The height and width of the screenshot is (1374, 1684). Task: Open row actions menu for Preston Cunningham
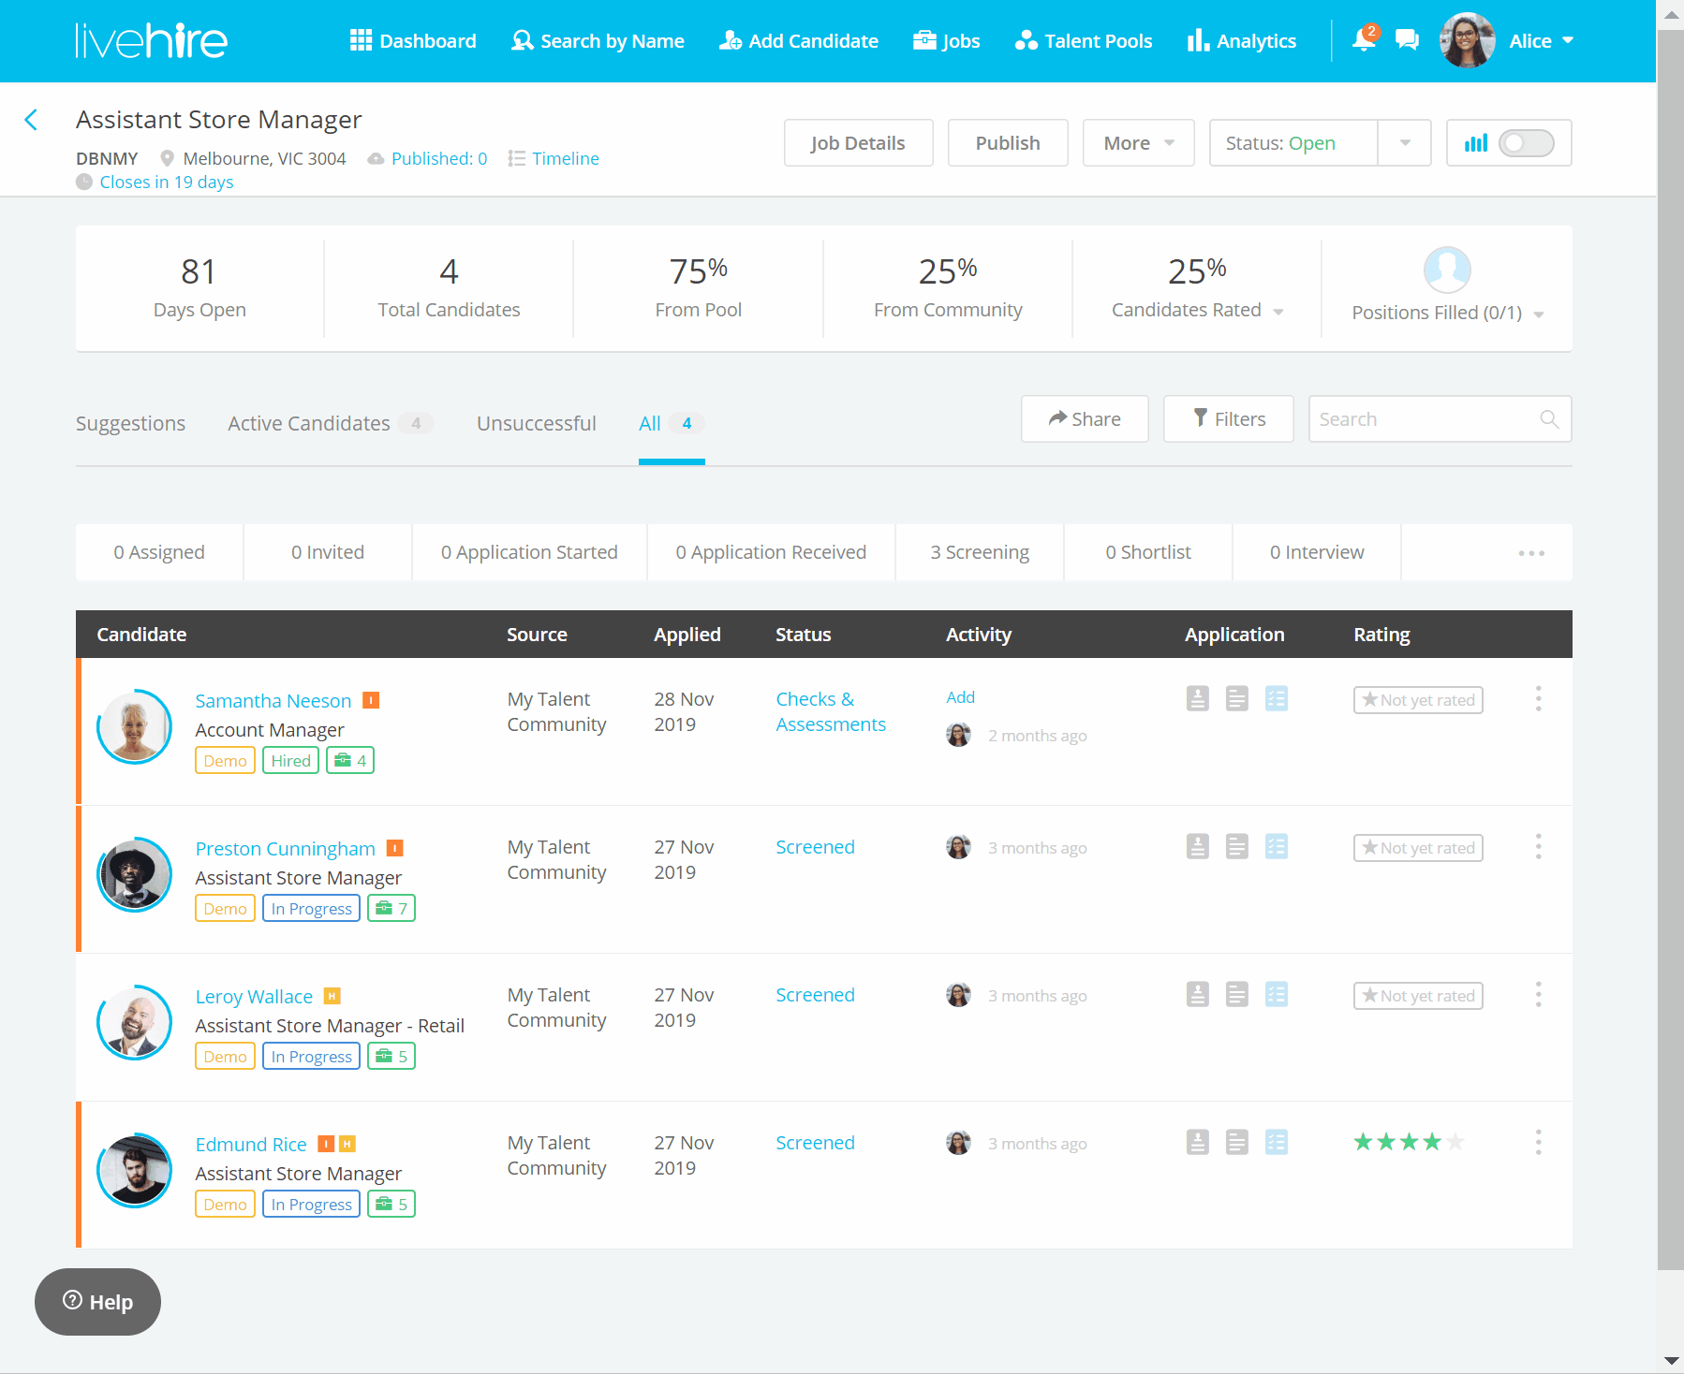pos(1538,846)
